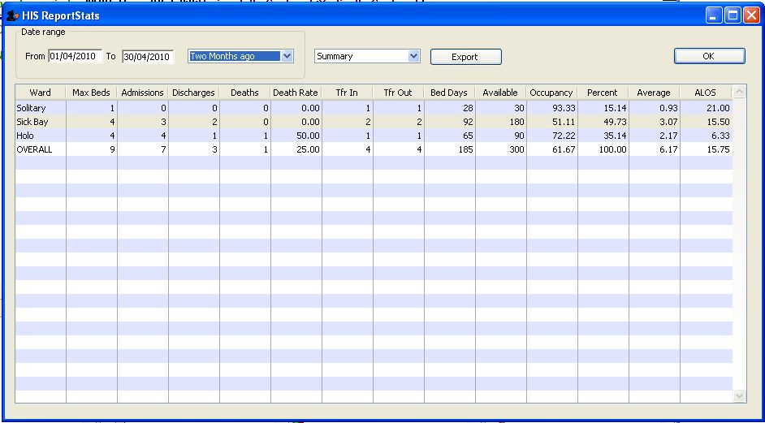This screenshot has width=765, height=423.
Task: Click the Percent column header
Action: coord(603,93)
